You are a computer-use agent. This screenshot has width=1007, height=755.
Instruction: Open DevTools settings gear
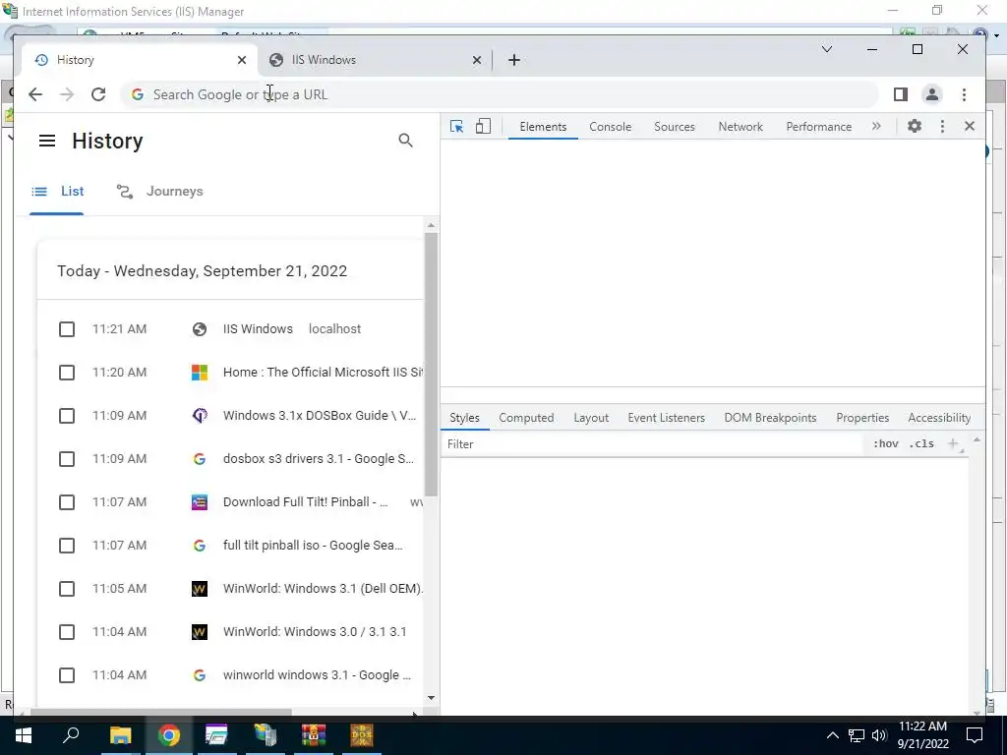pos(915,127)
